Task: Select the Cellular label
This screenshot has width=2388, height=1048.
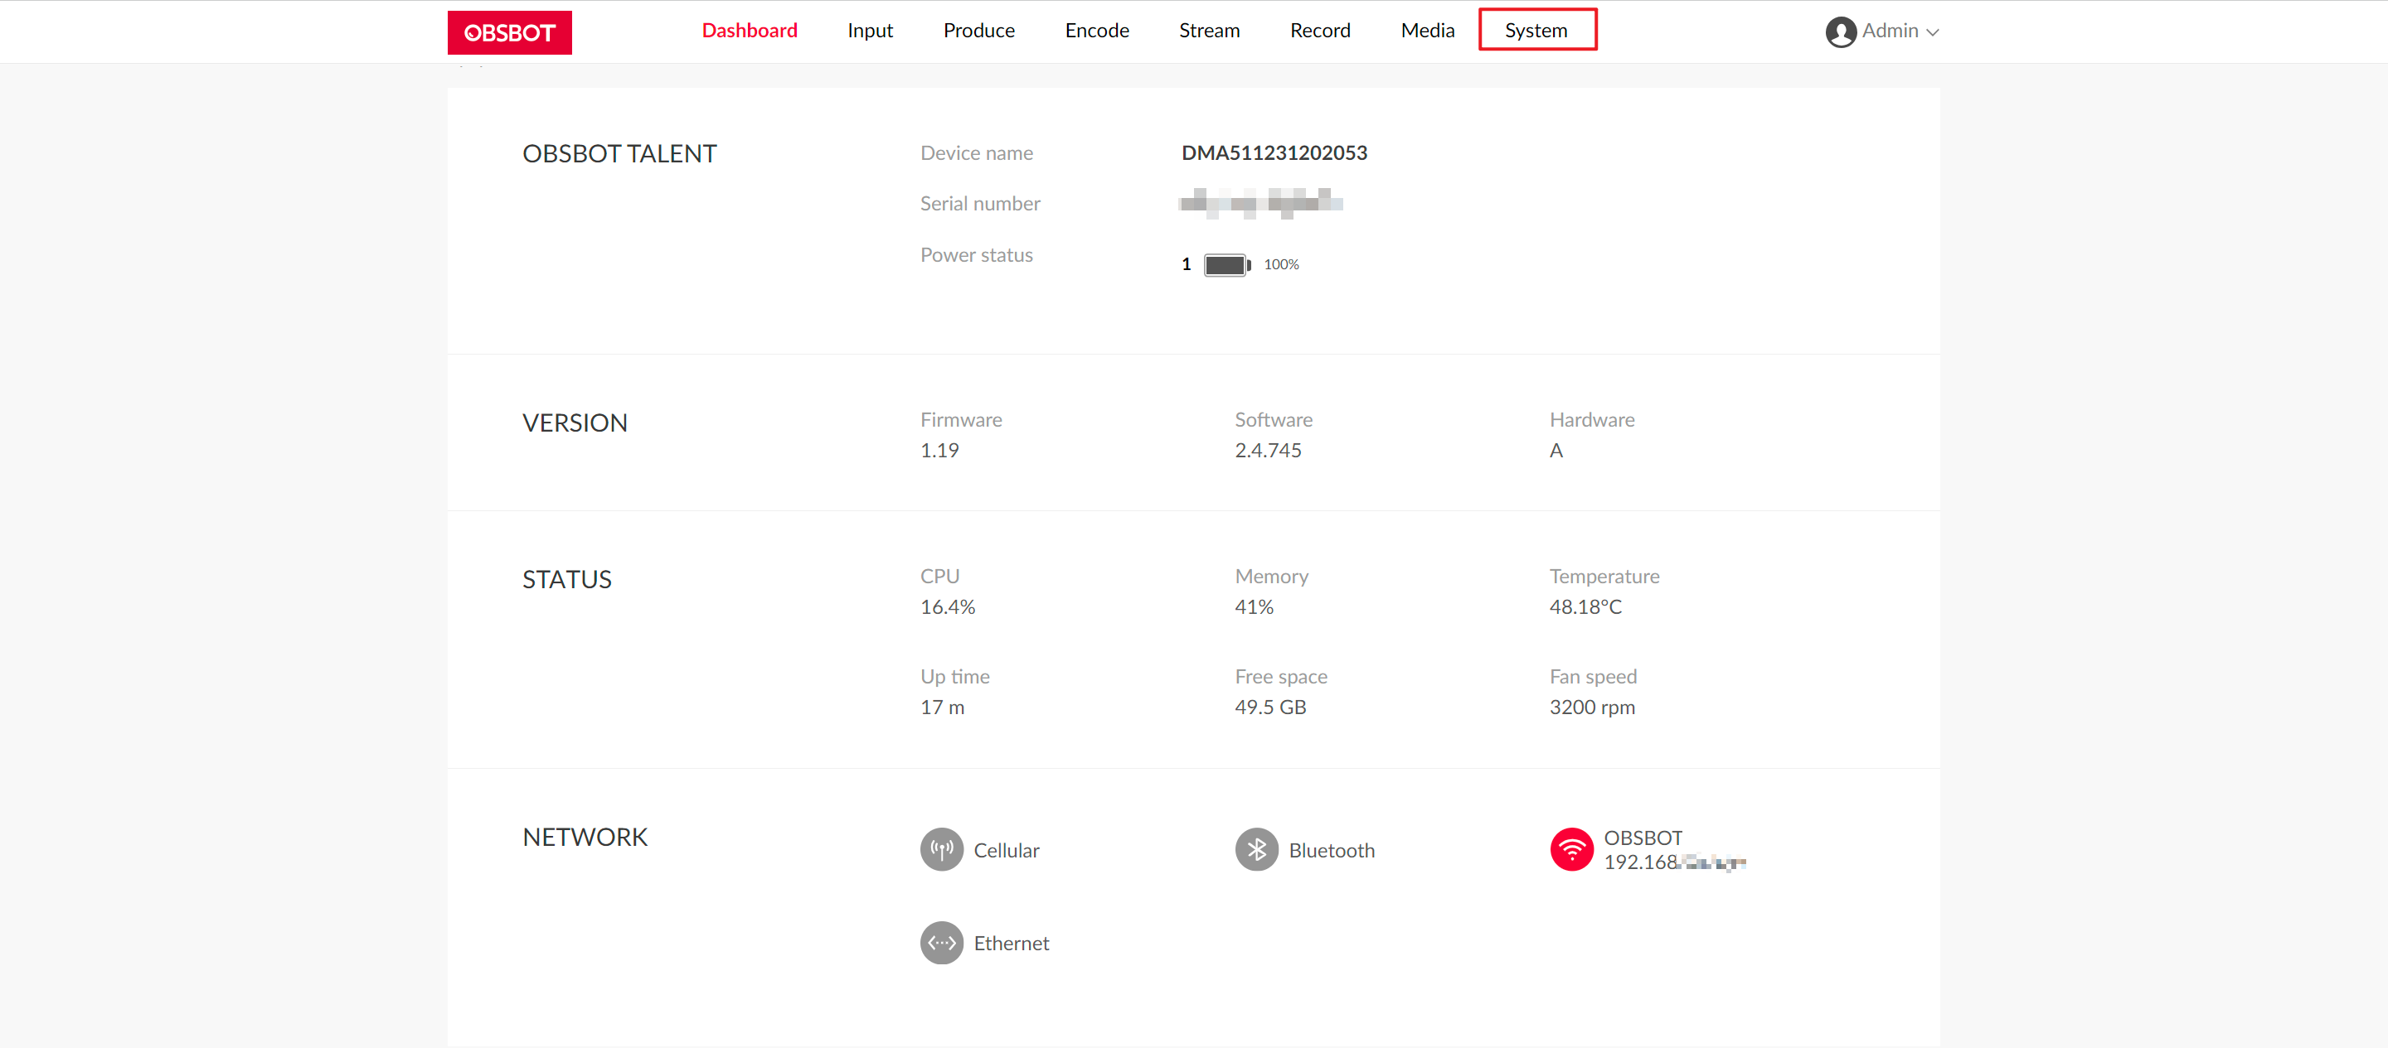Action: point(1006,851)
